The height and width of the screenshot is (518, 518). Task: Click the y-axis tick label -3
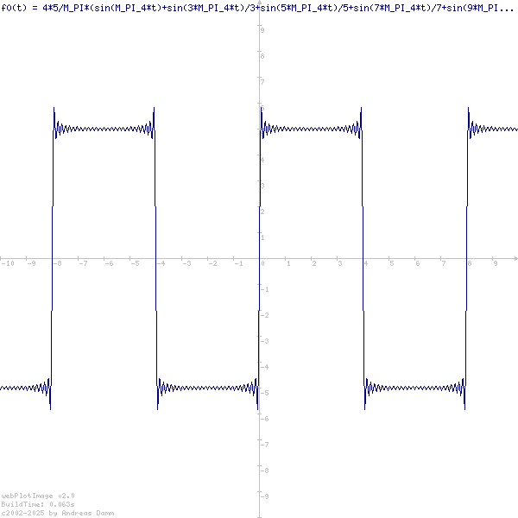coord(265,341)
